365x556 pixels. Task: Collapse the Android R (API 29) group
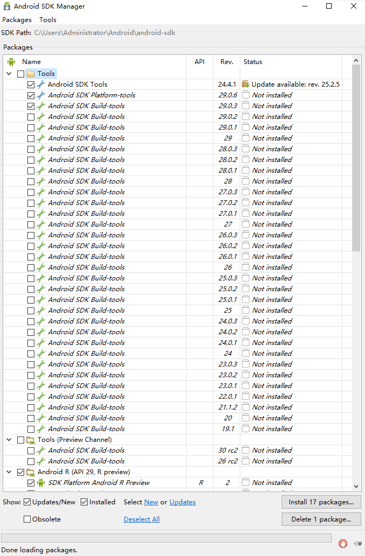(x=9, y=472)
